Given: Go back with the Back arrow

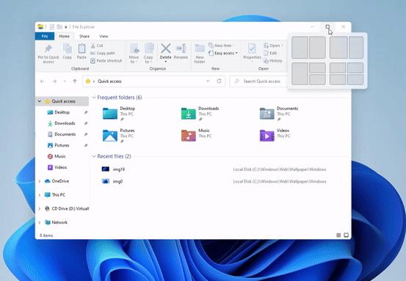Looking at the screenshot, I should click(x=42, y=81).
